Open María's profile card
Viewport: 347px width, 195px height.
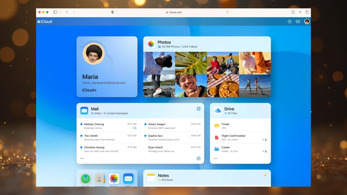click(x=107, y=67)
